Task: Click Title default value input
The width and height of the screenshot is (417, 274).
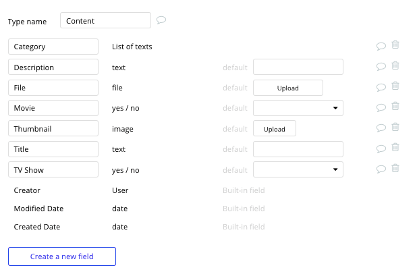Action: (298, 149)
